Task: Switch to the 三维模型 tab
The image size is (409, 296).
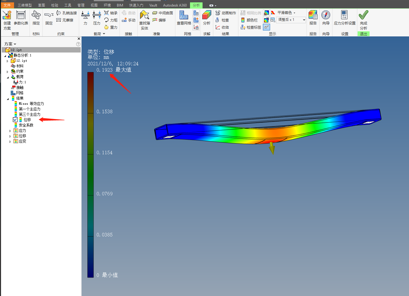Action: [x=25, y=5]
